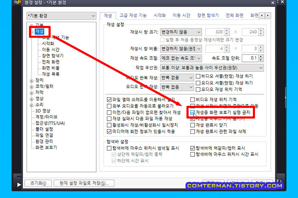298x198 pixels.
Task: Click 현재 설정 파일로 저장(S)... button
Action: pyautogui.click(x=84, y=183)
